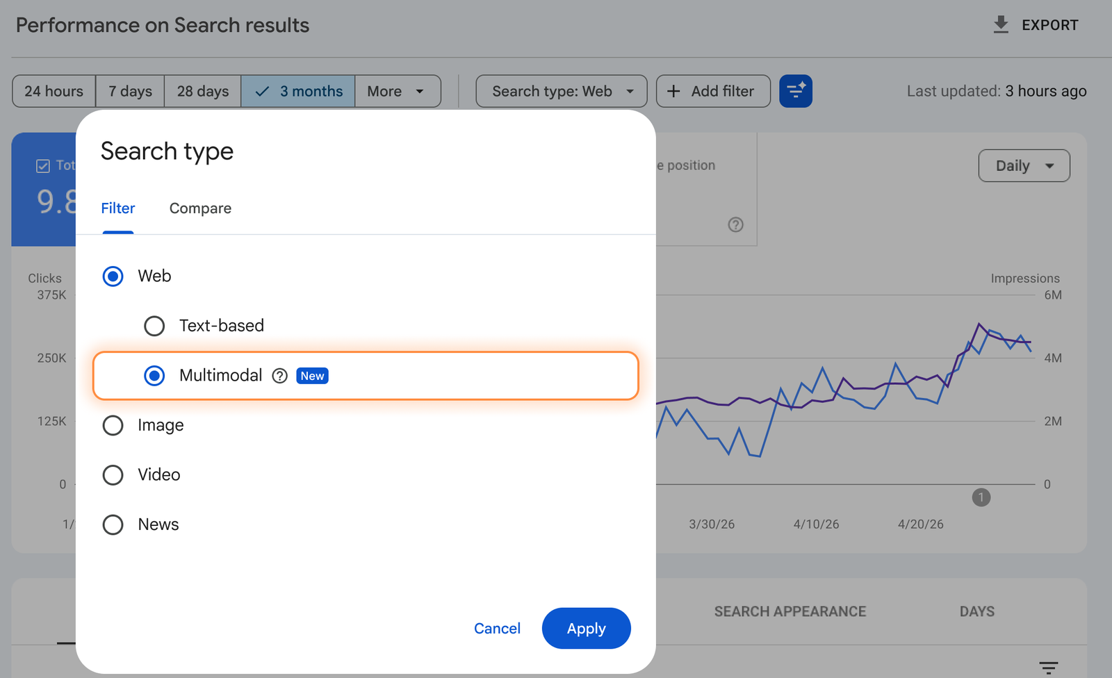Image resolution: width=1112 pixels, height=678 pixels.
Task: Select the Web radio button
Action: tap(113, 276)
